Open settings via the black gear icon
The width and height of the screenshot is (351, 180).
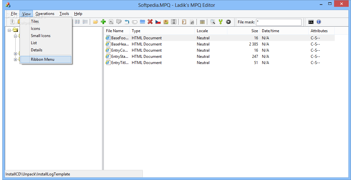pos(228,22)
